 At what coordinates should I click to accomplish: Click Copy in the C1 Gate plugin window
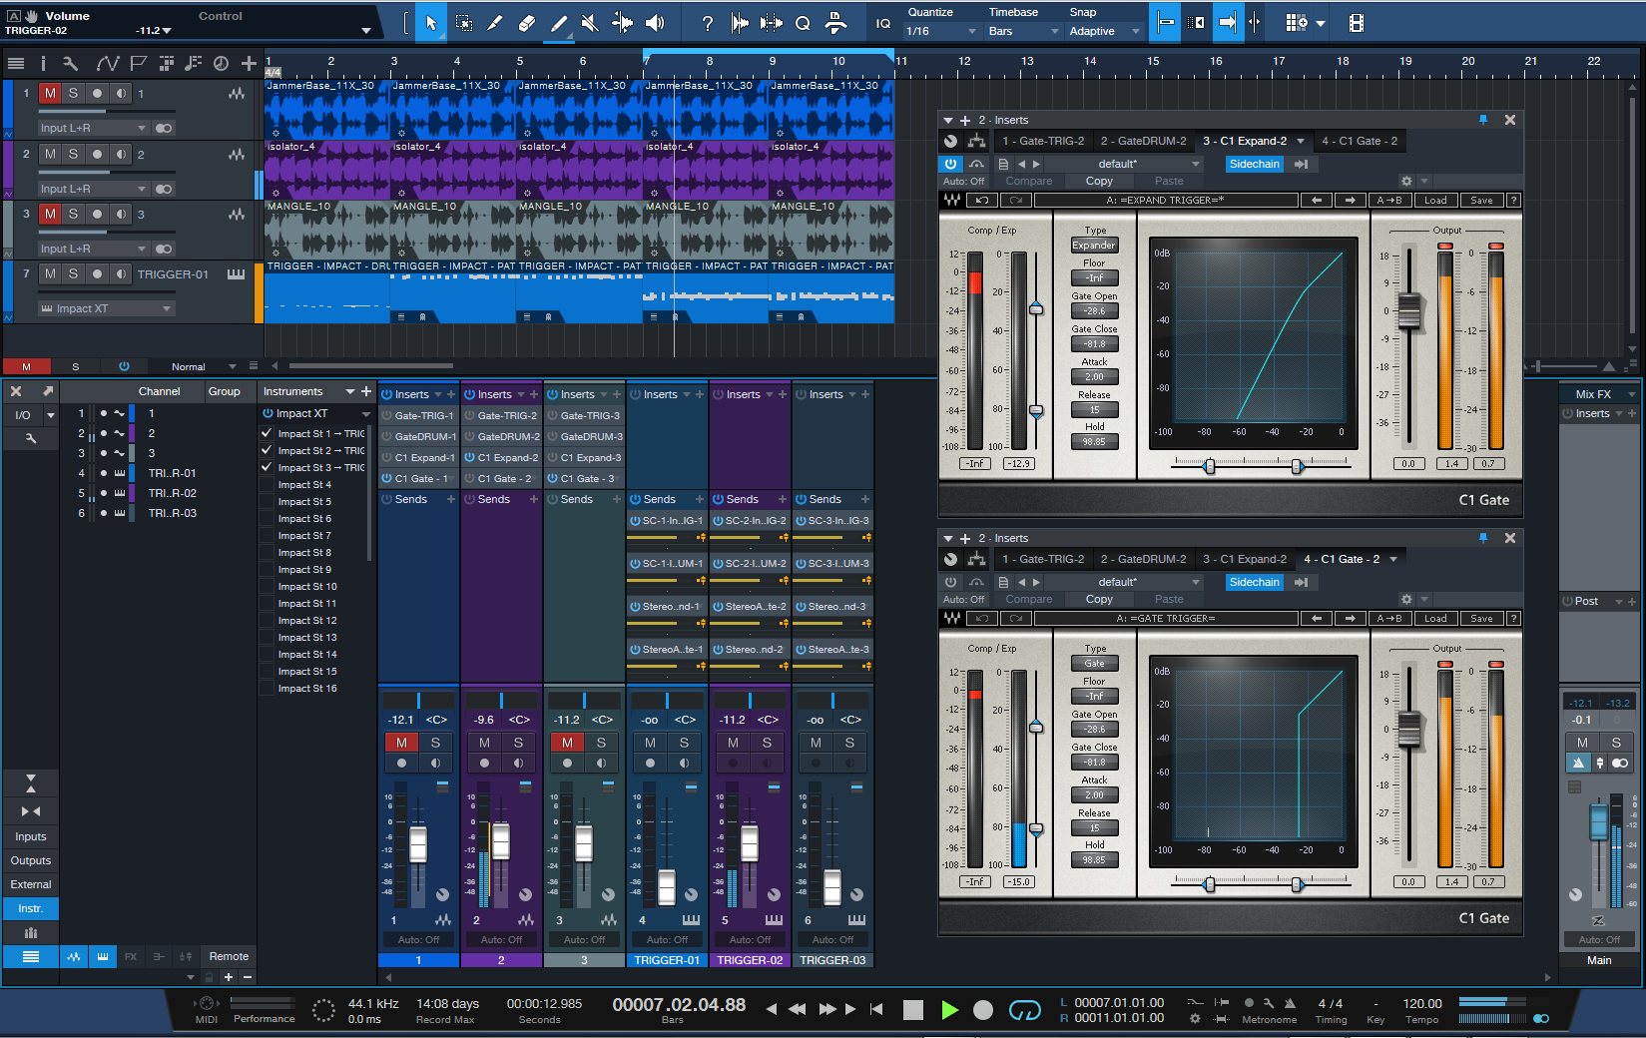pos(1099,600)
